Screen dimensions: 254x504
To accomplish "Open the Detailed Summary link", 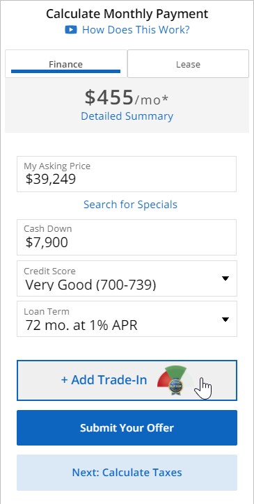I will (127, 116).
